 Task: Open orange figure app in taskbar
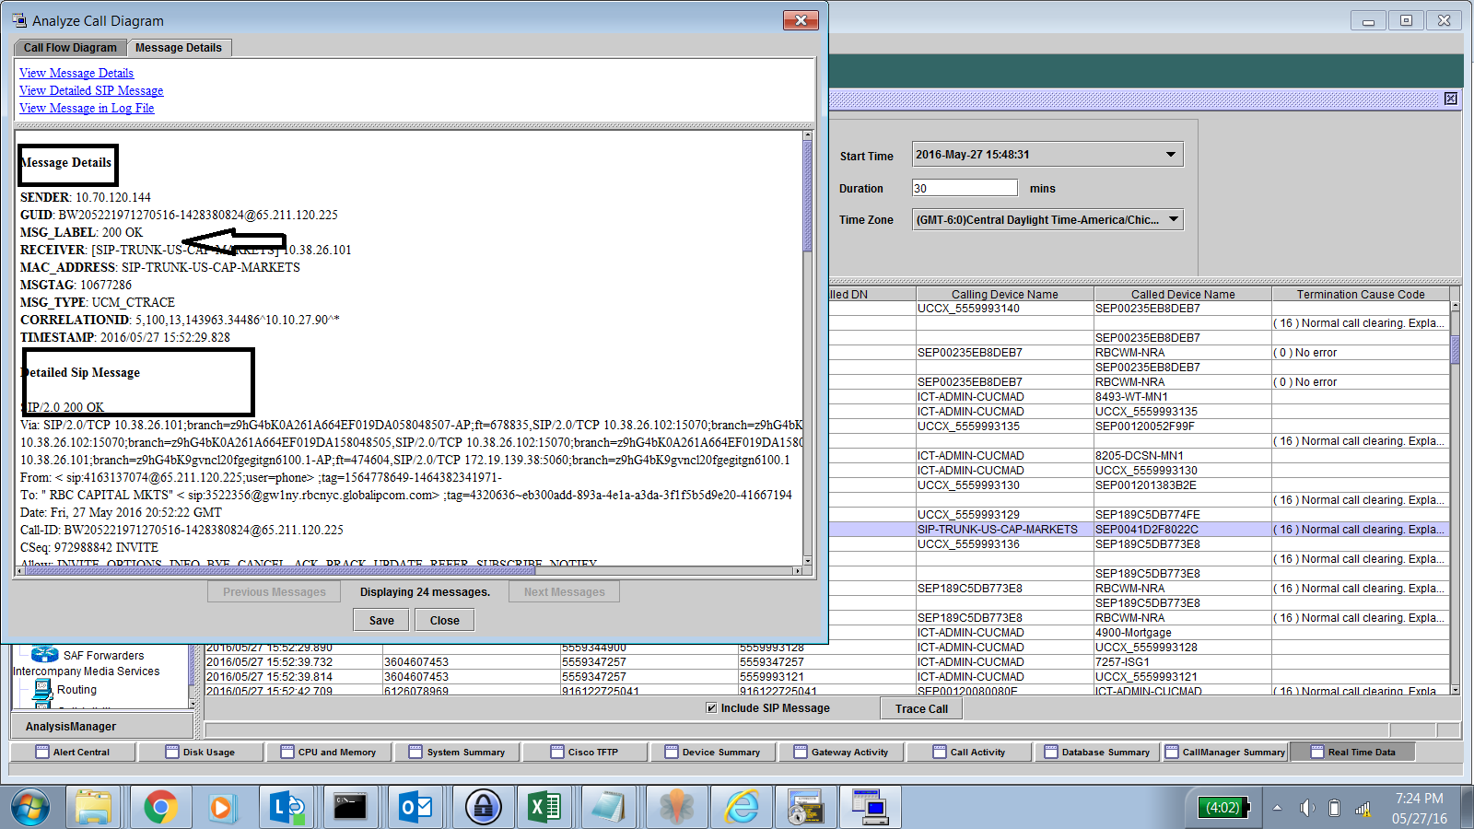click(x=676, y=808)
